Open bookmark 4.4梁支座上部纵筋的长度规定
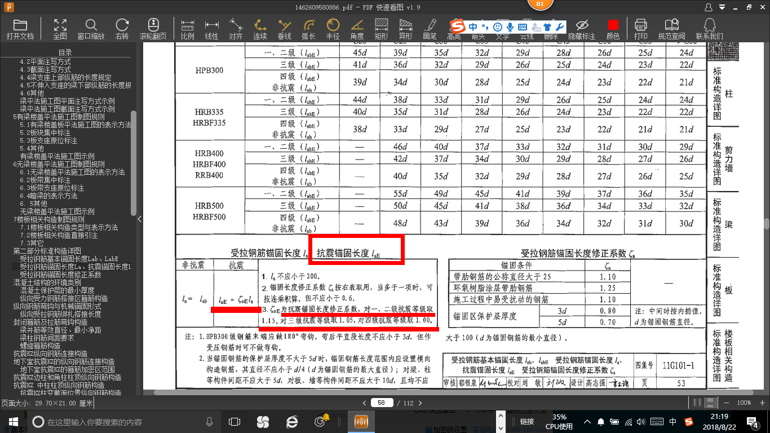Screen dimensions: 770x433 pos(65,77)
